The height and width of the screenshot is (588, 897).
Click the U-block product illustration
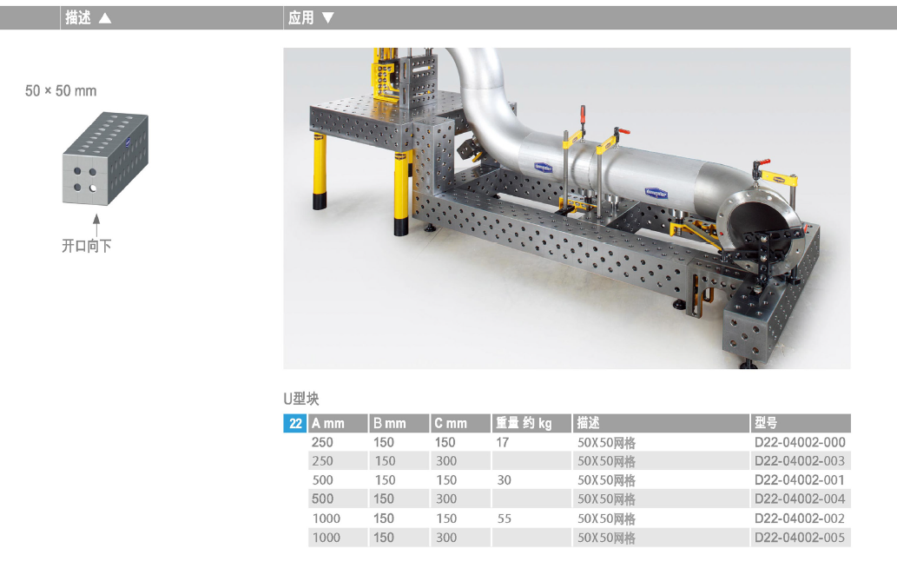105,158
